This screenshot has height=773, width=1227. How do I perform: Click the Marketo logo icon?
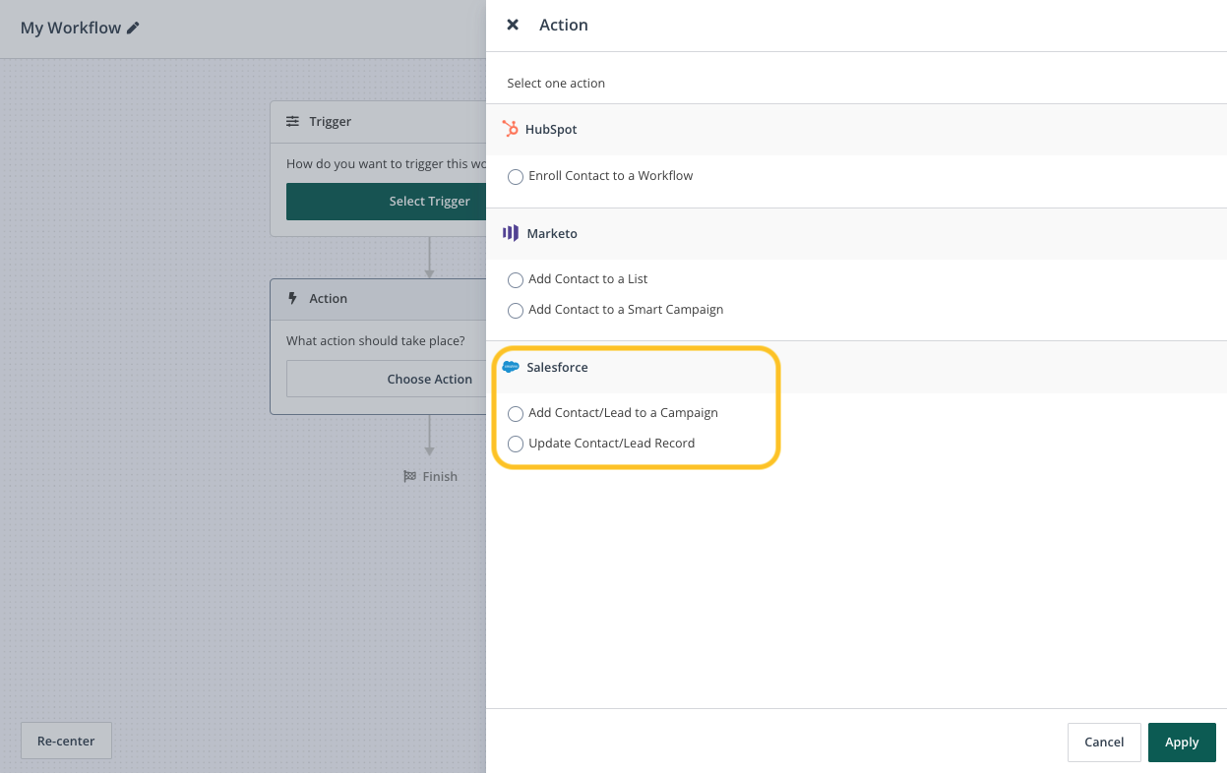click(x=511, y=233)
